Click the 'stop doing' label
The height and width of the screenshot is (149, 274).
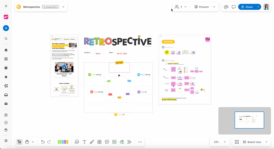click(98, 92)
